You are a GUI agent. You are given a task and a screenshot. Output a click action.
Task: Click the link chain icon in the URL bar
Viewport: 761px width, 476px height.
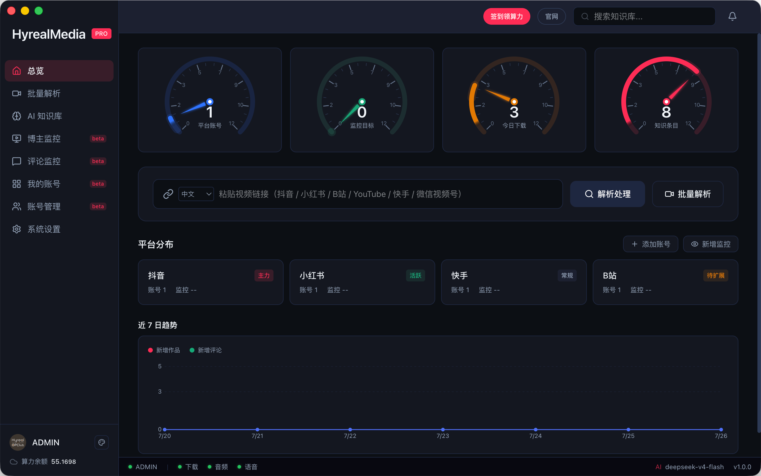[168, 194]
